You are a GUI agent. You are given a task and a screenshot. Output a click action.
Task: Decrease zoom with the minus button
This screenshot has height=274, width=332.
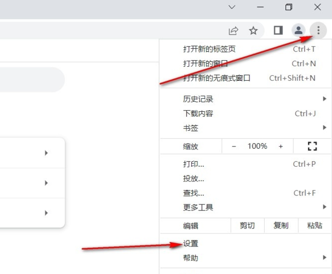[234, 146]
